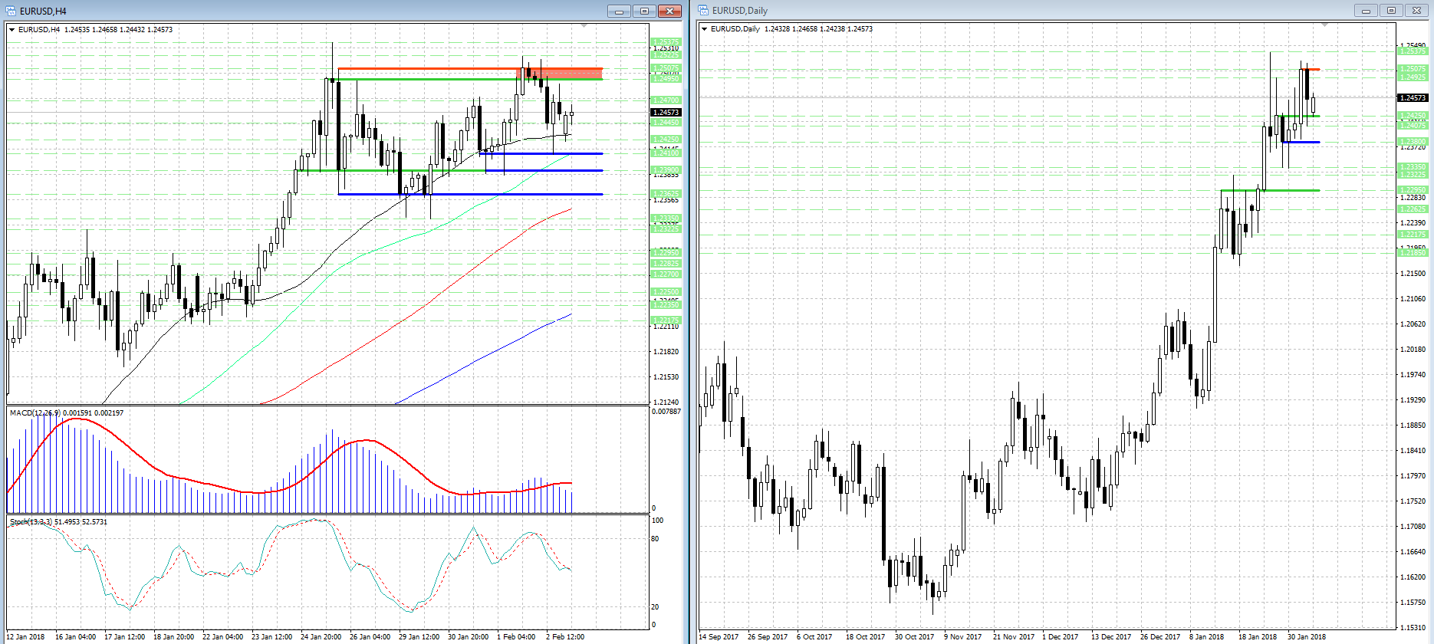Click the 1.25075 green level label on Daily
Screen dimensions: 1434x644
point(1413,69)
